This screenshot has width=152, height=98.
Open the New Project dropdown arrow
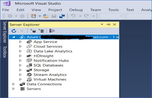pos(40,16)
